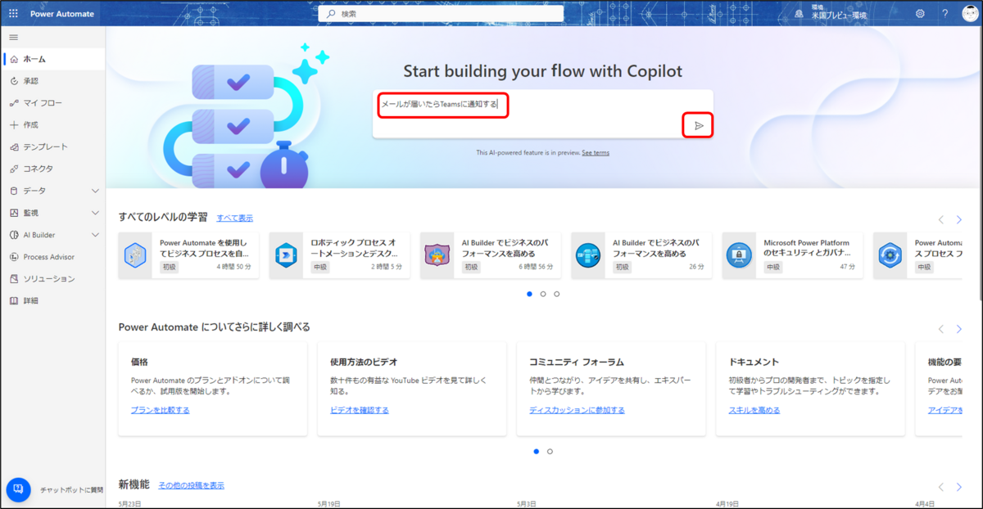Image resolution: width=983 pixels, height=509 pixels.
Task: Click the 詳細 book icon
Action: 14,301
